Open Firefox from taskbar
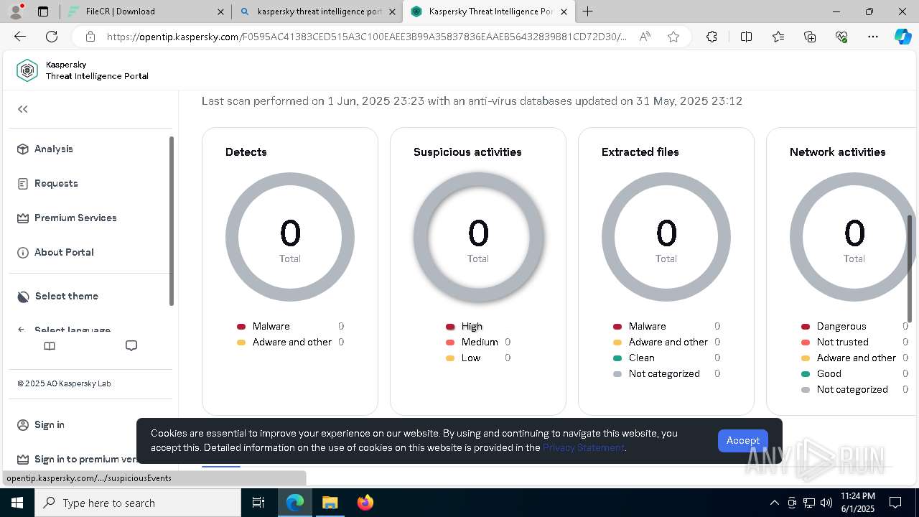Image resolution: width=919 pixels, height=517 pixels. pyautogui.click(x=365, y=503)
